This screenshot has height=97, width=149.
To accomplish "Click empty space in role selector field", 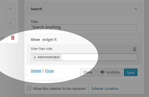I will (x=99, y=57).
